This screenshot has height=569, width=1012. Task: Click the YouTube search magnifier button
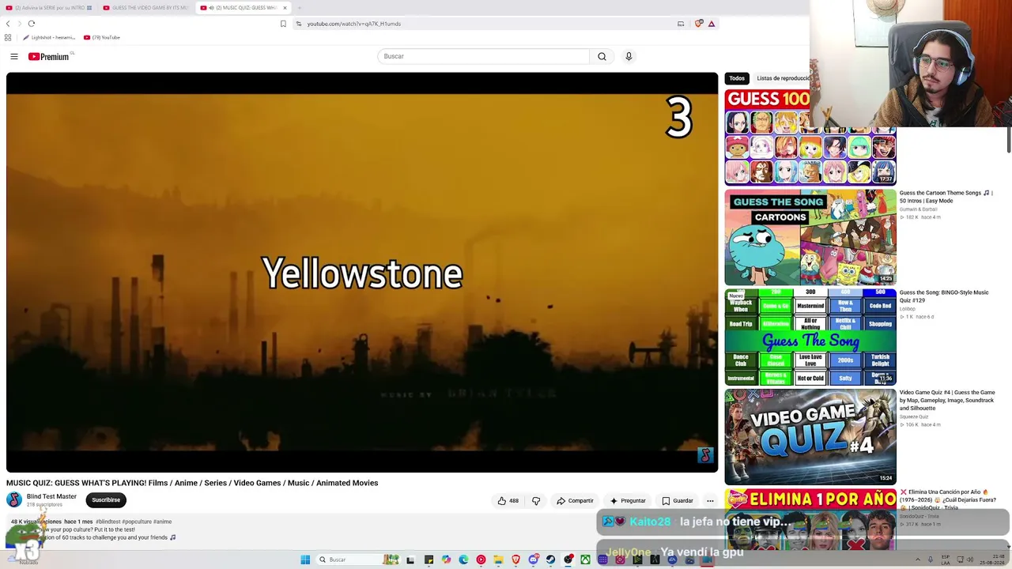(x=602, y=56)
